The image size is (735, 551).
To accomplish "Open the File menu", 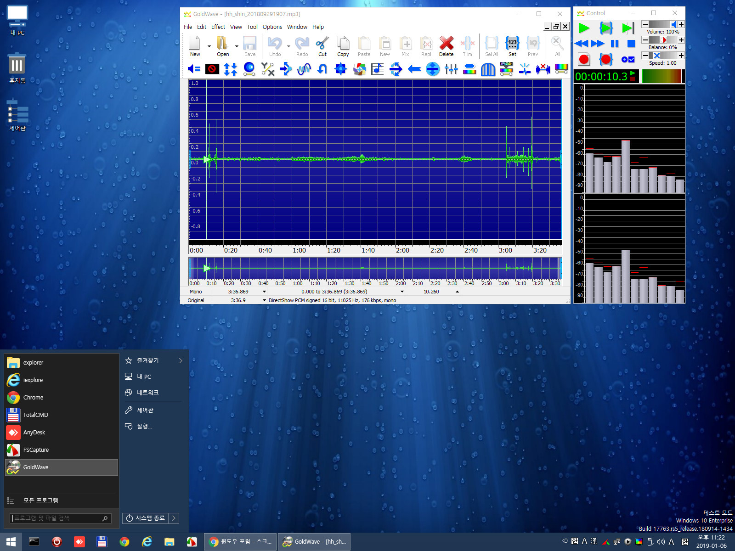I will (188, 27).
